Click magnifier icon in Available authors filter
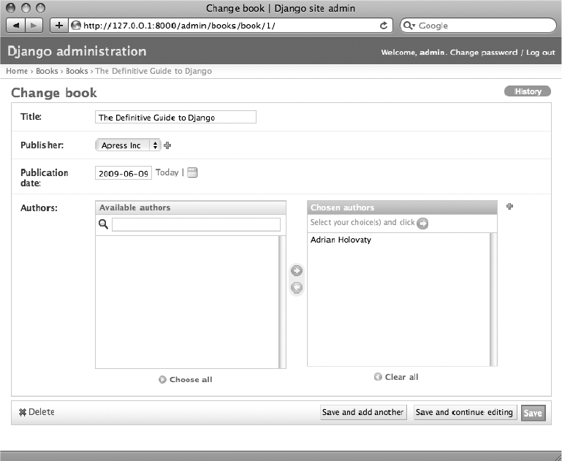 click(x=103, y=224)
